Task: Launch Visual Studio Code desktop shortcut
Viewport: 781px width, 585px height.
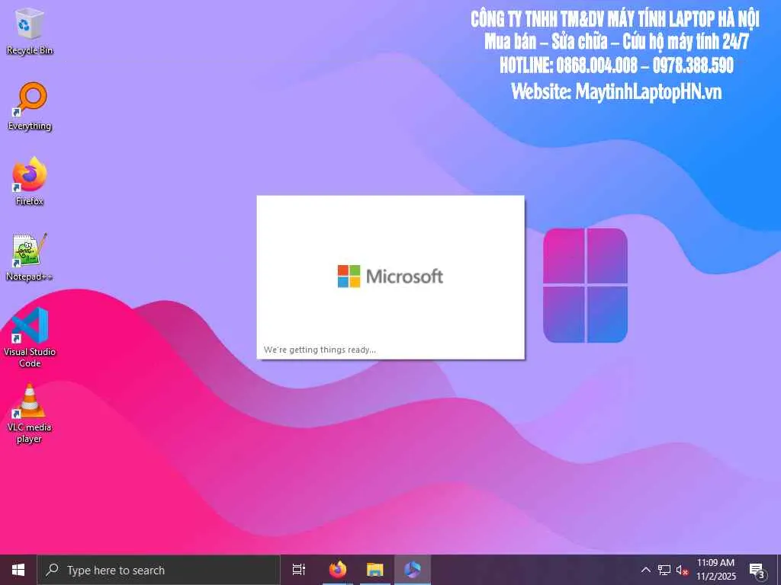Action: 30,337
